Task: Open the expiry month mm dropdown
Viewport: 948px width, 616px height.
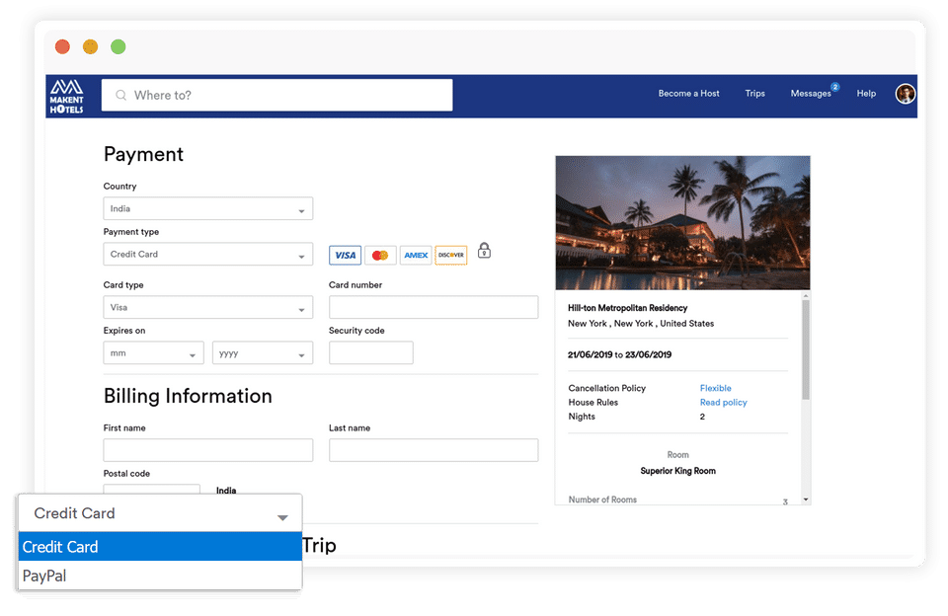Action: [x=154, y=353]
